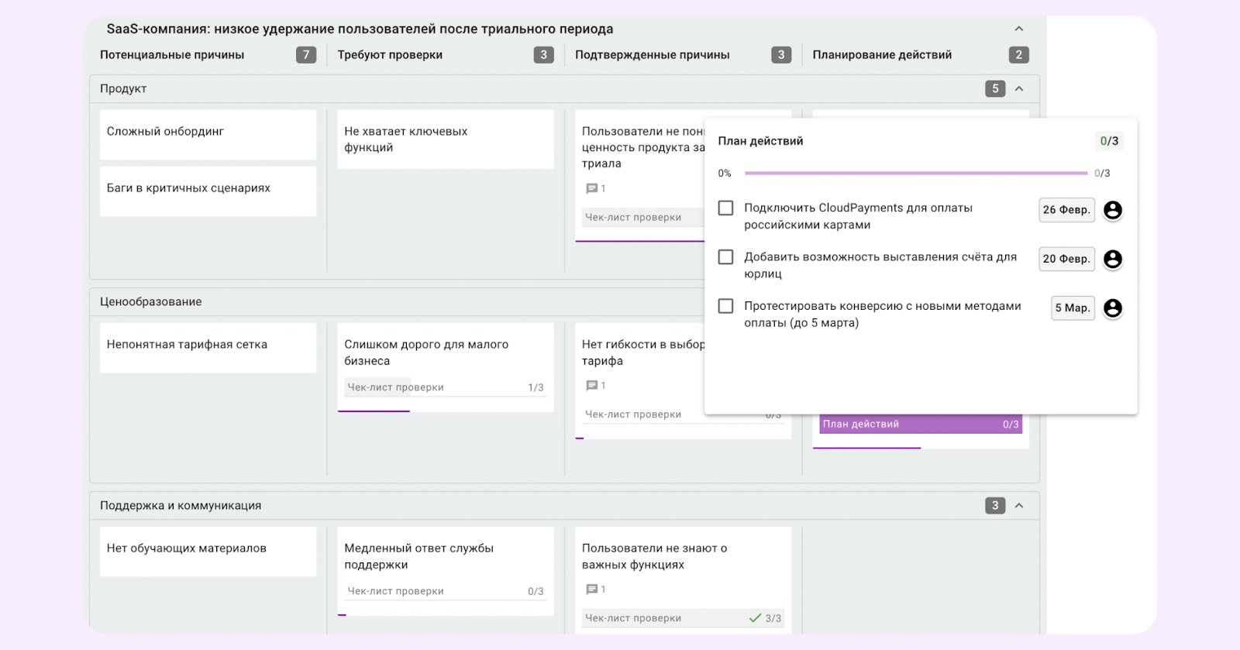The height and width of the screenshot is (650, 1240).
Task: Select the Требуют проверки column header
Action: coord(390,55)
